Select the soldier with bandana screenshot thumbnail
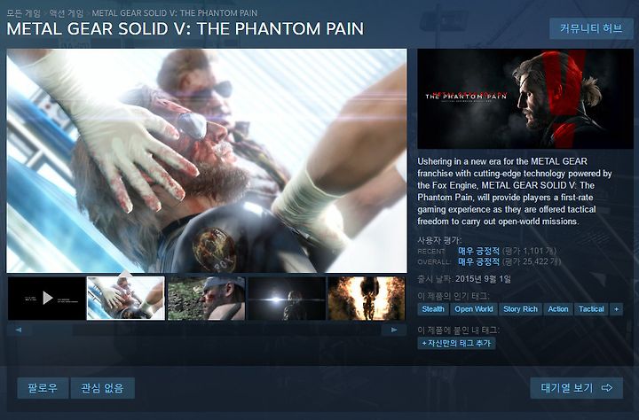Image resolution: width=639 pixels, height=420 pixels. tap(206, 299)
